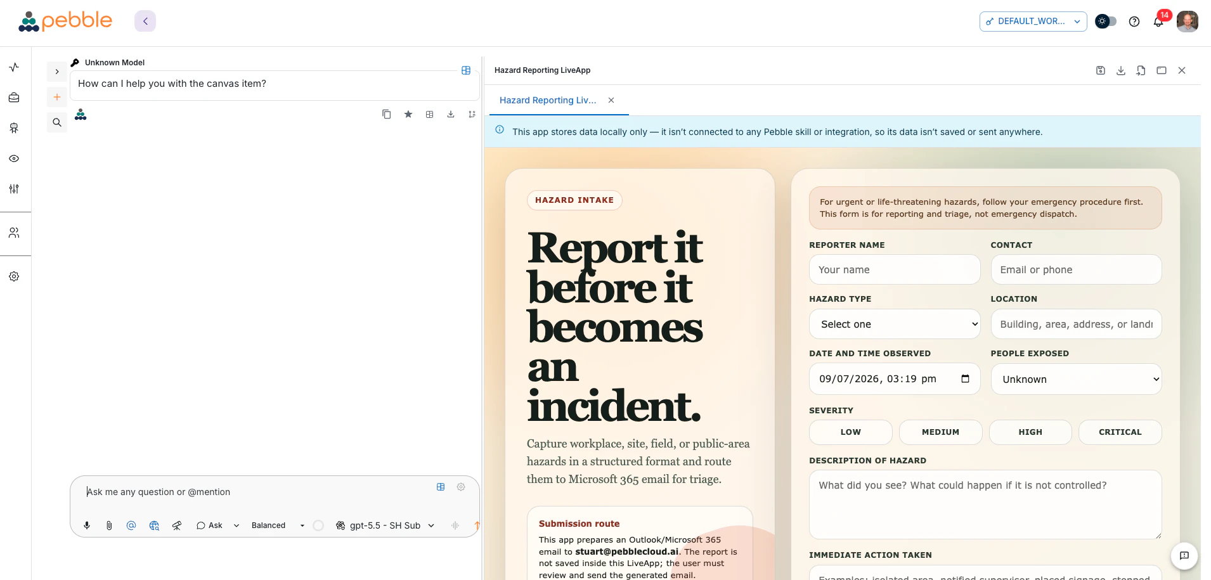
Task: Select the Hazard Reporting Liv... tab
Action: click(548, 100)
